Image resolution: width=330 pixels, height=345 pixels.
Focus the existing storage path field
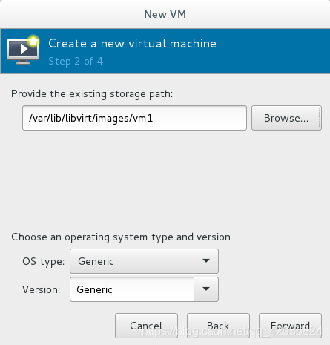point(134,118)
